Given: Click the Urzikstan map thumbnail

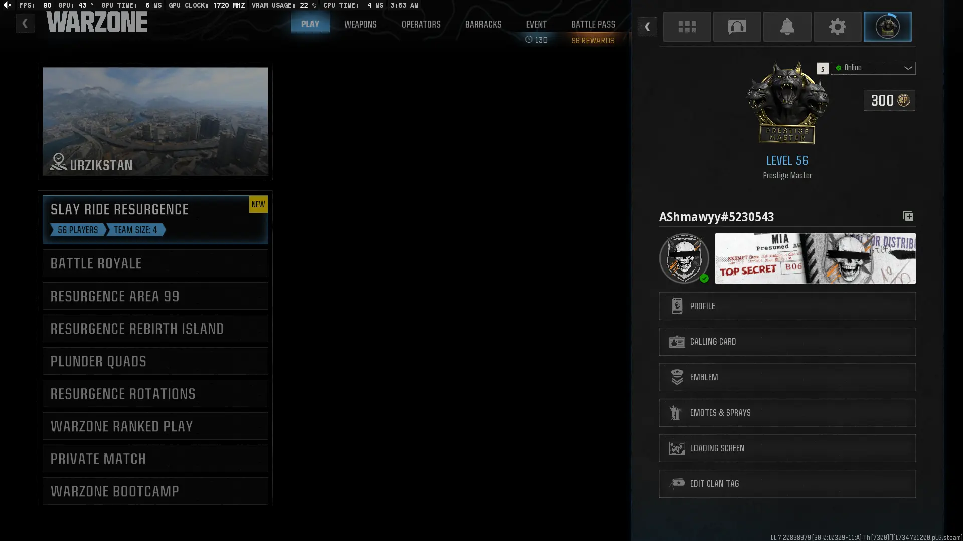Looking at the screenshot, I should click(x=155, y=121).
